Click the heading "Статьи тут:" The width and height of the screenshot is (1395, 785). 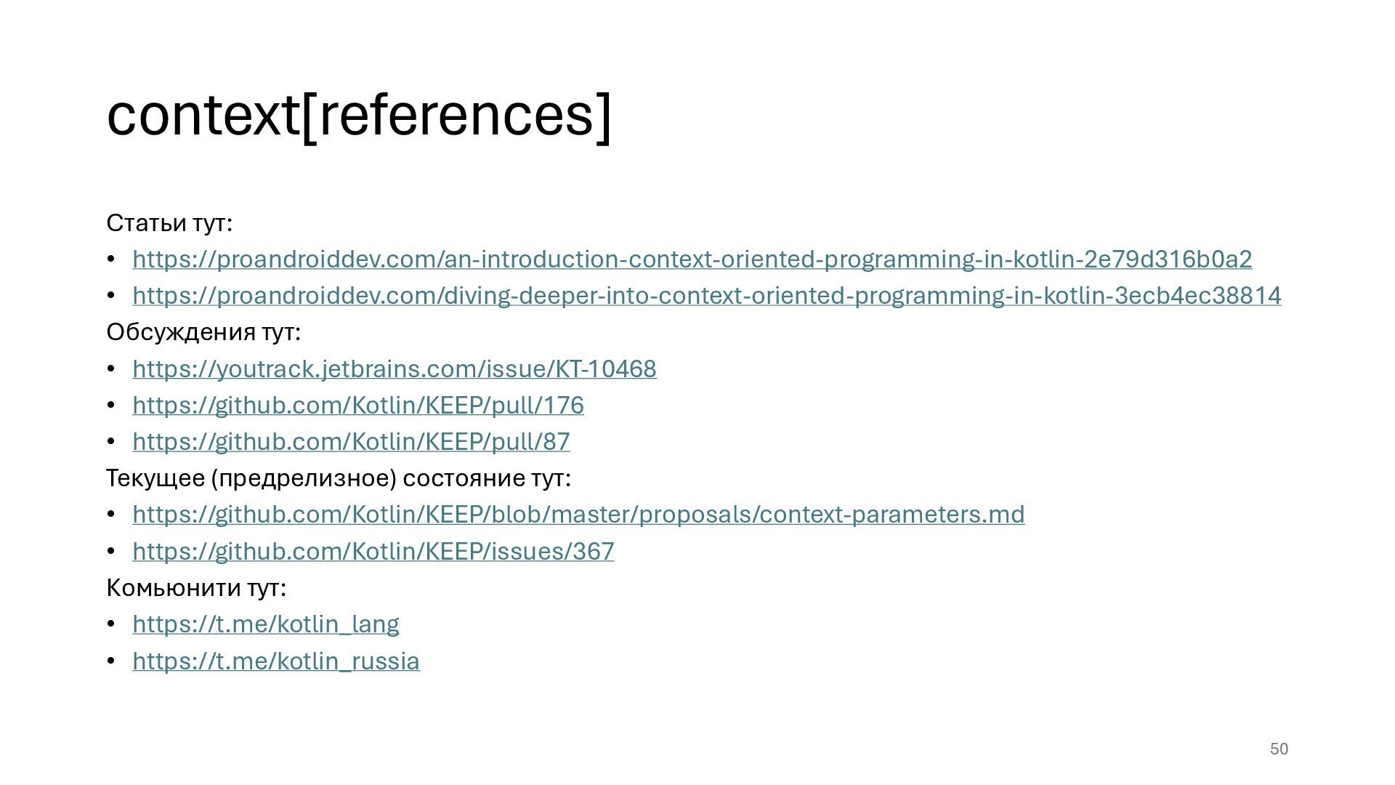(x=169, y=223)
